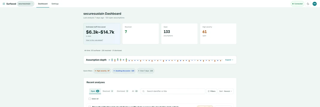
Task: Open the Sort Newest dropdown
Action: click(x=226, y=91)
